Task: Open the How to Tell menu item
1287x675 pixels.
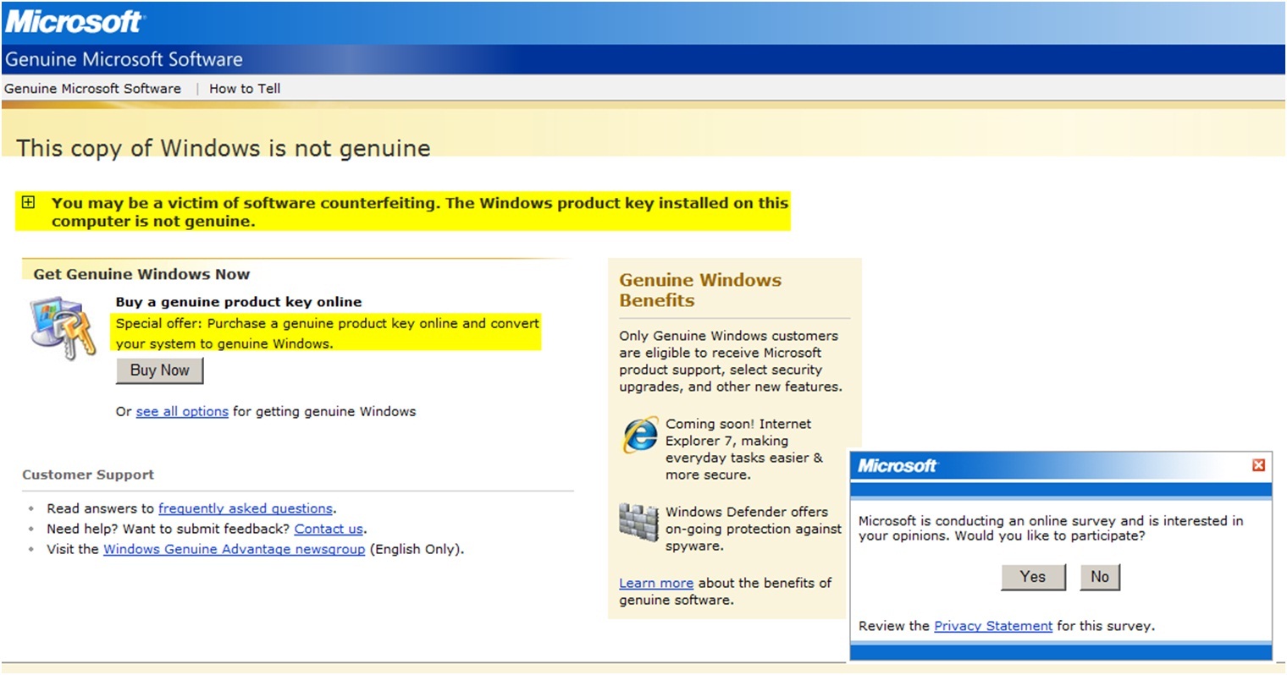Action: coord(245,89)
